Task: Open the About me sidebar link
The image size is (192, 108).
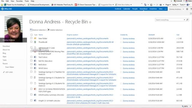Action: [x=6, y=50]
